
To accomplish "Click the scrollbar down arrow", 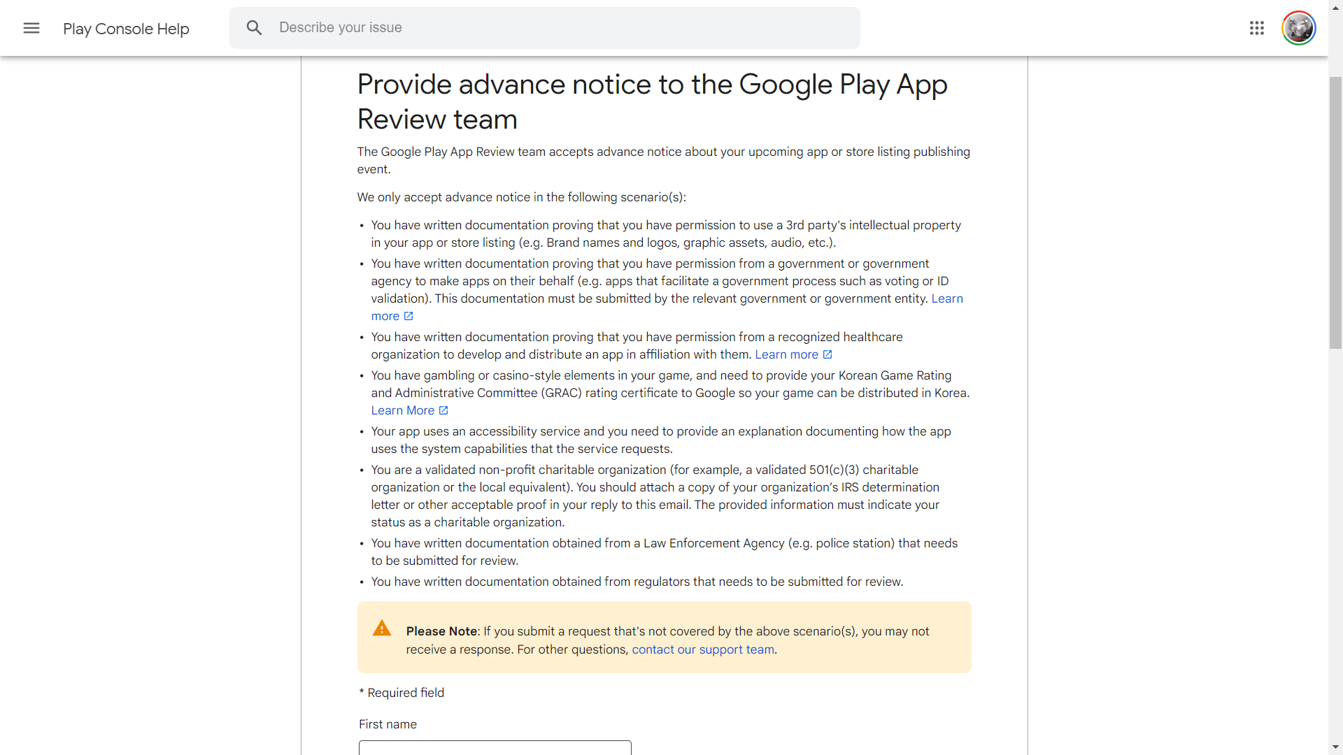I will [x=1335, y=747].
